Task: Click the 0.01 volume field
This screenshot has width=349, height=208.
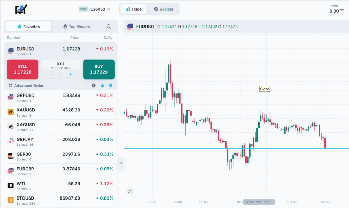Action: (61, 64)
